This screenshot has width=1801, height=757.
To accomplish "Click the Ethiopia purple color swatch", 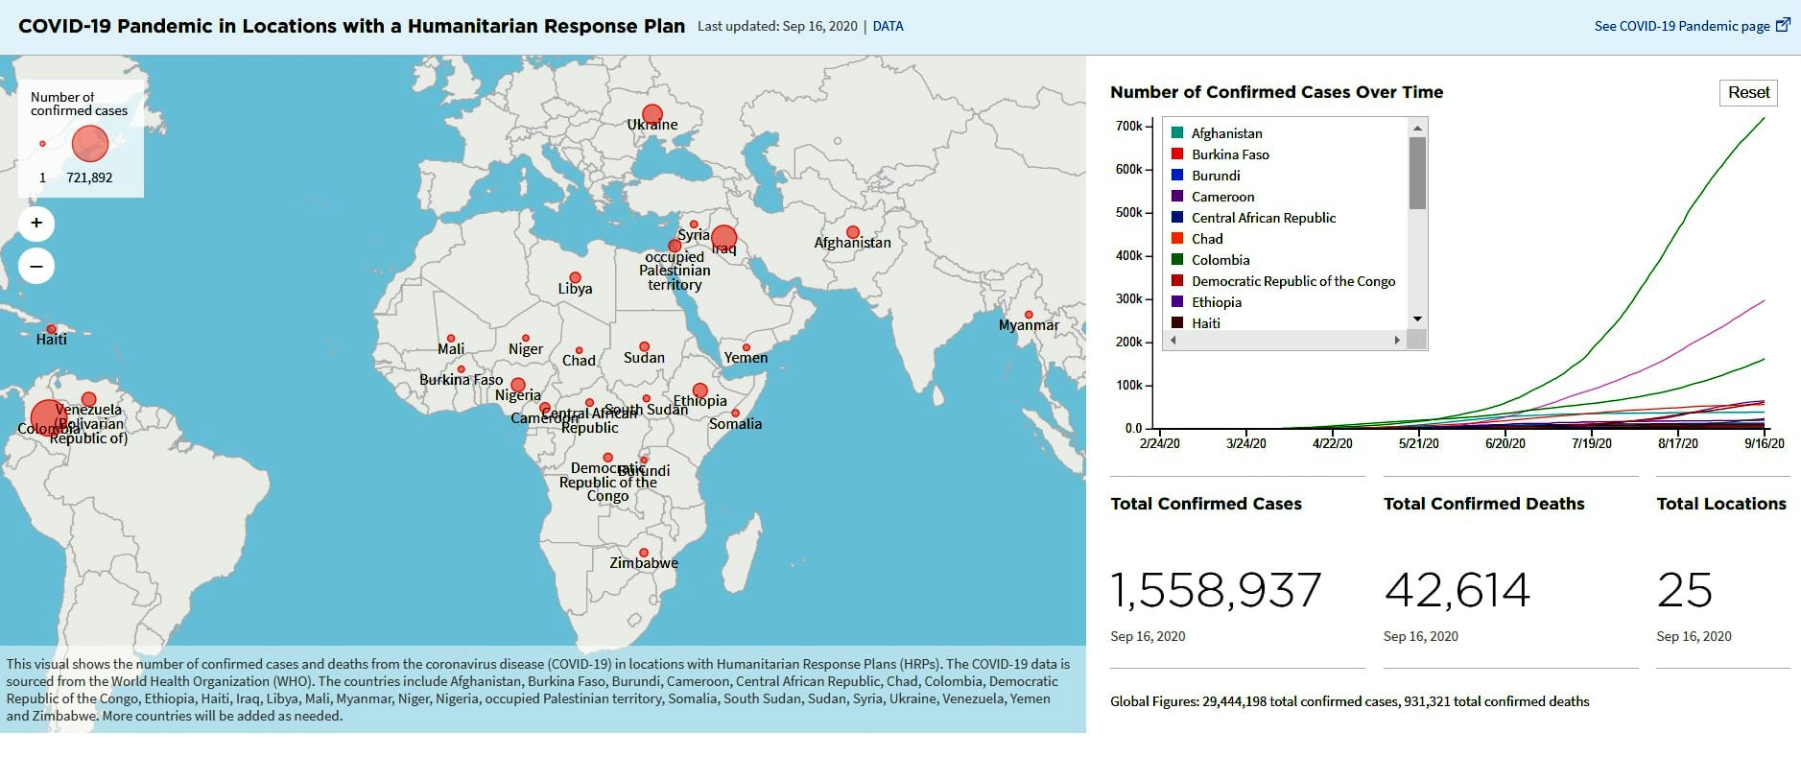I will click(1177, 302).
